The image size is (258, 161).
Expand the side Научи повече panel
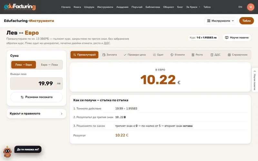point(255,80)
